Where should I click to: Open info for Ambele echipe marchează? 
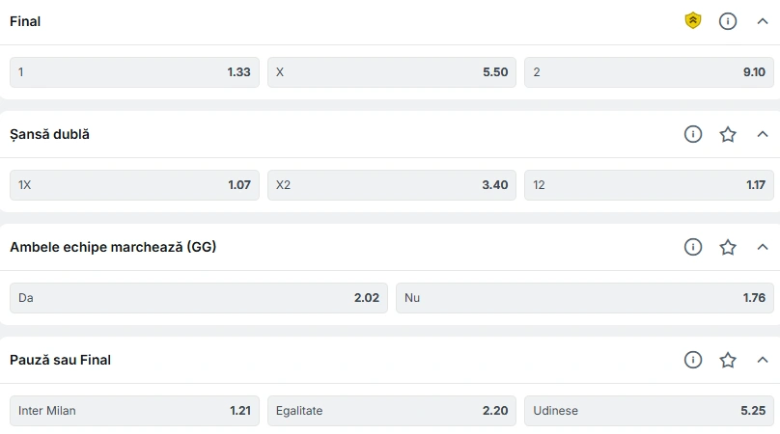coord(693,247)
